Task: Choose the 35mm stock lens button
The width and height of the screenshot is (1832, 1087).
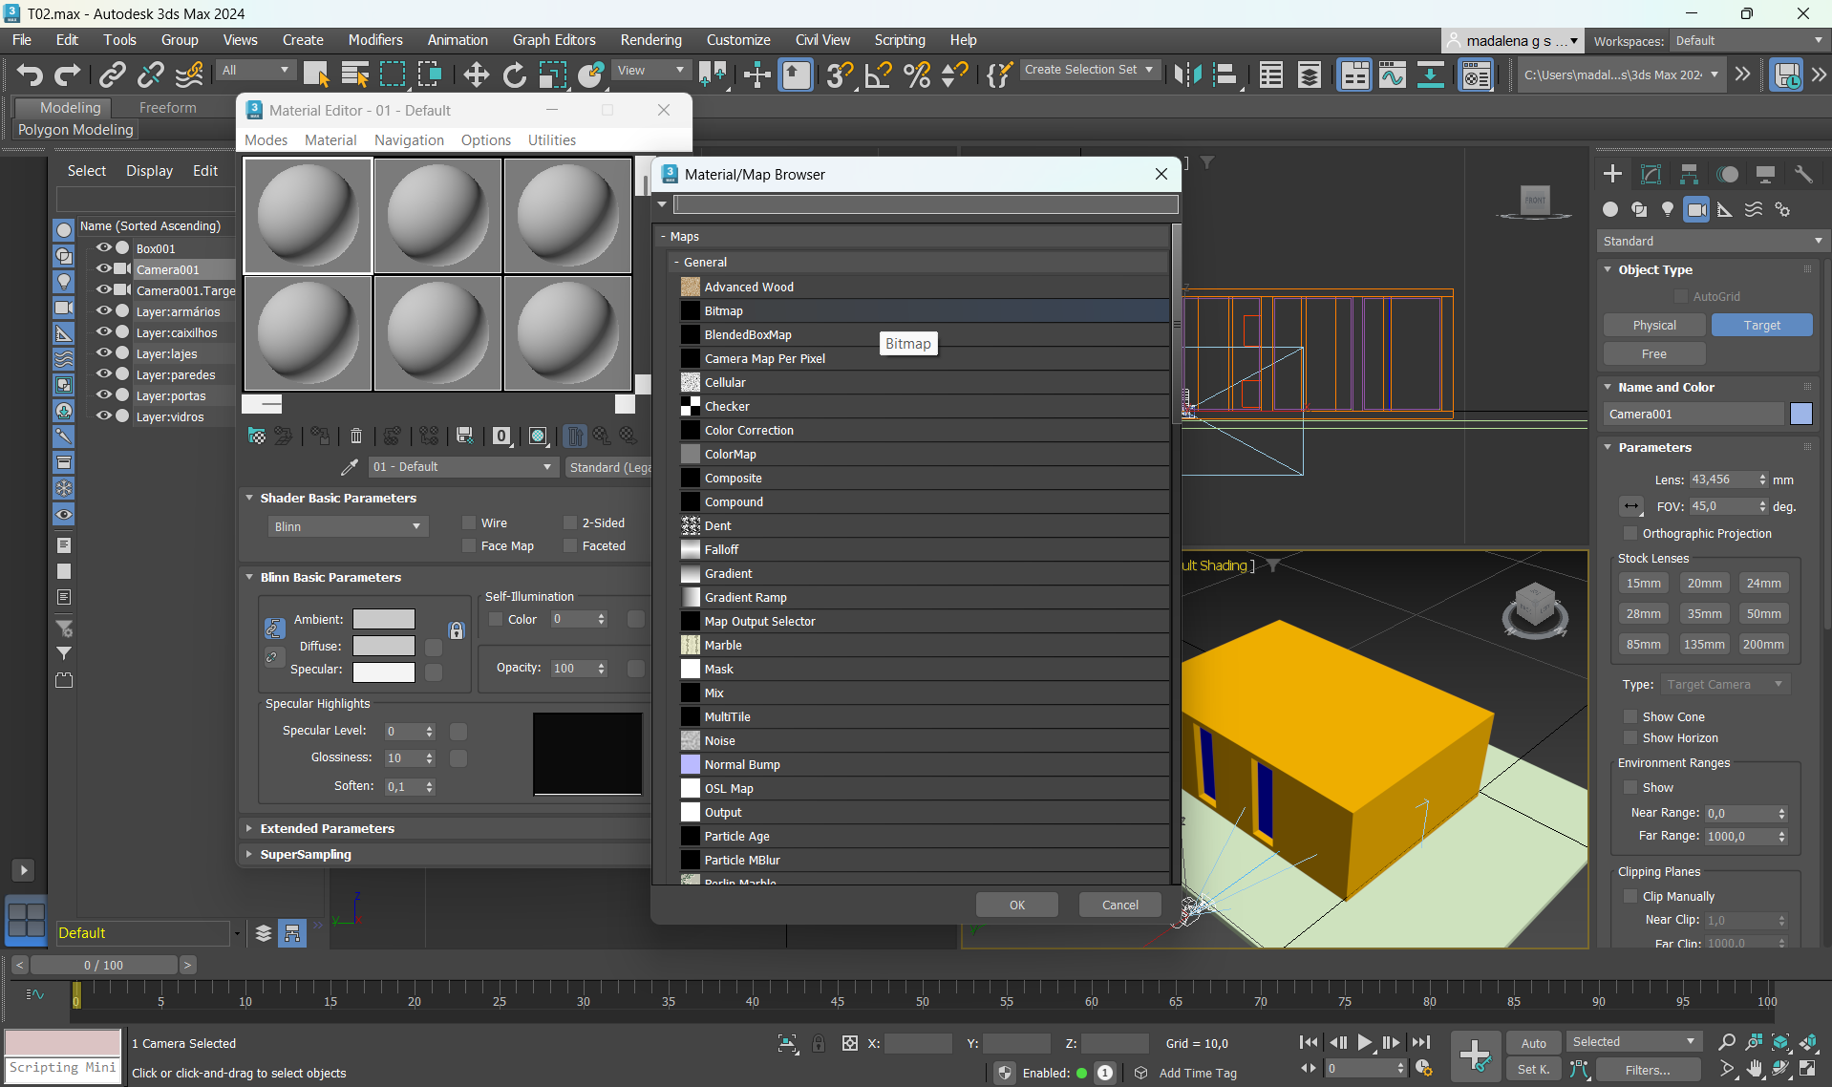Action: pos(1703,614)
